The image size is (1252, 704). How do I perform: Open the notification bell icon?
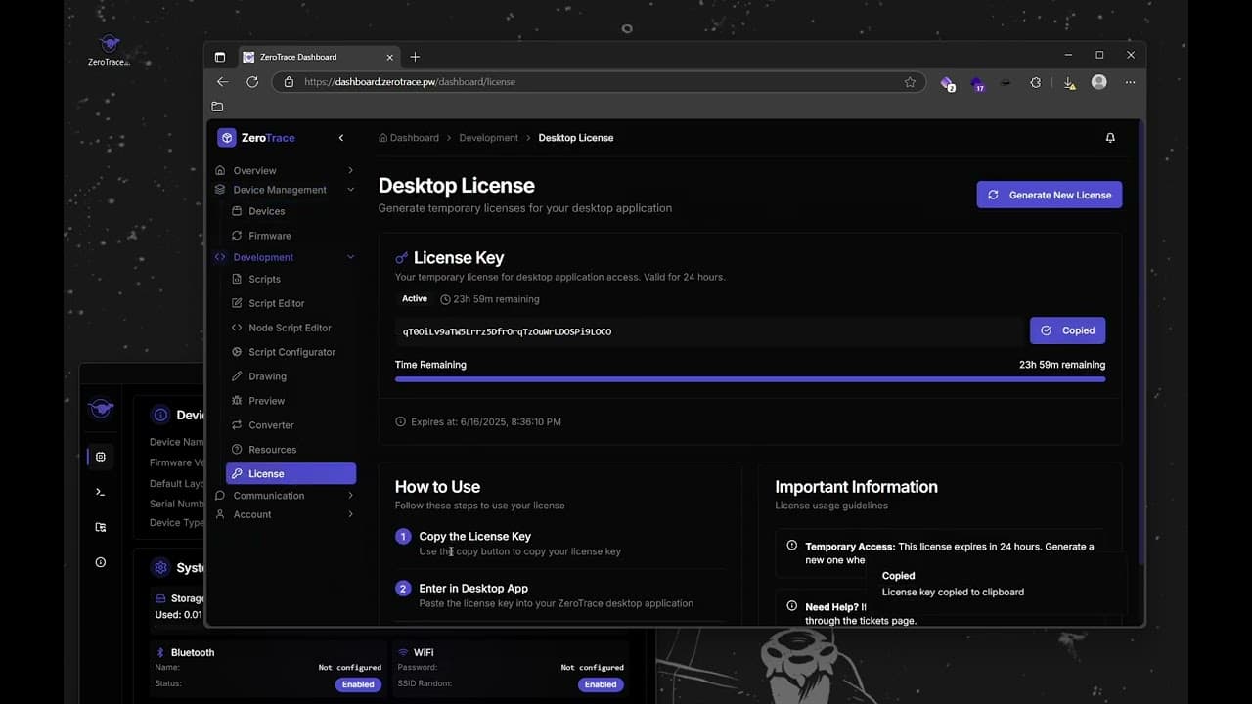[1110, 138]
